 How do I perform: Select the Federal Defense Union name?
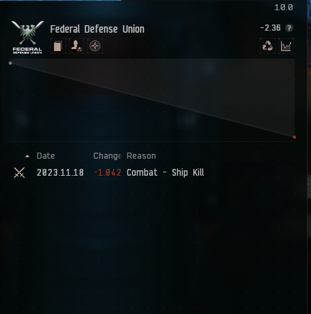tap(97, 29)
